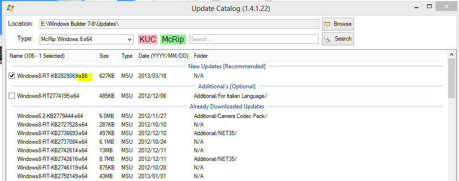Image resolution: width=459 pixels, height=181 pixels.
Task: Select the Windows8-RT-KB2750149-x64 update row
Action: pos(227,176)
